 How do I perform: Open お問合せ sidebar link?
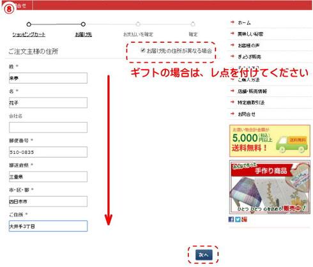point(247,114)
